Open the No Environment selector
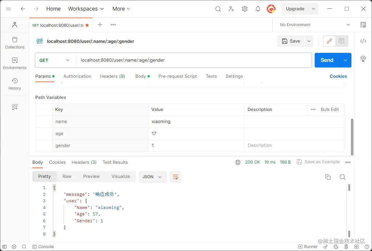The width and height of the screenshot is (372, 251). click(x=315, y=25)
